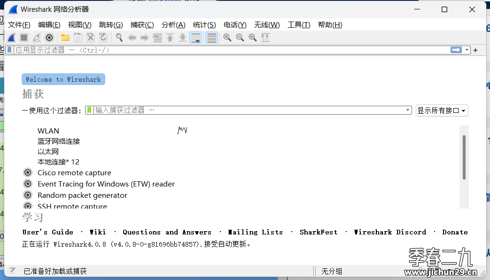
Task: Toggle packet list colorization
Action: [211, 37]
